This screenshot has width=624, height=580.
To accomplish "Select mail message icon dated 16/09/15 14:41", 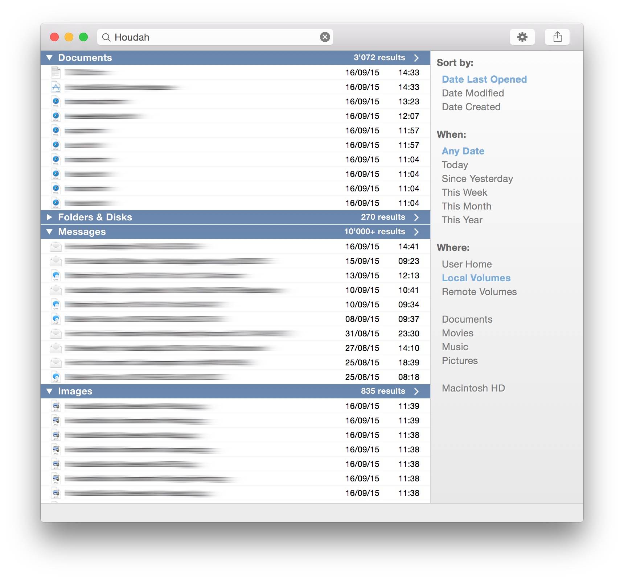I will tap(56, 246).
